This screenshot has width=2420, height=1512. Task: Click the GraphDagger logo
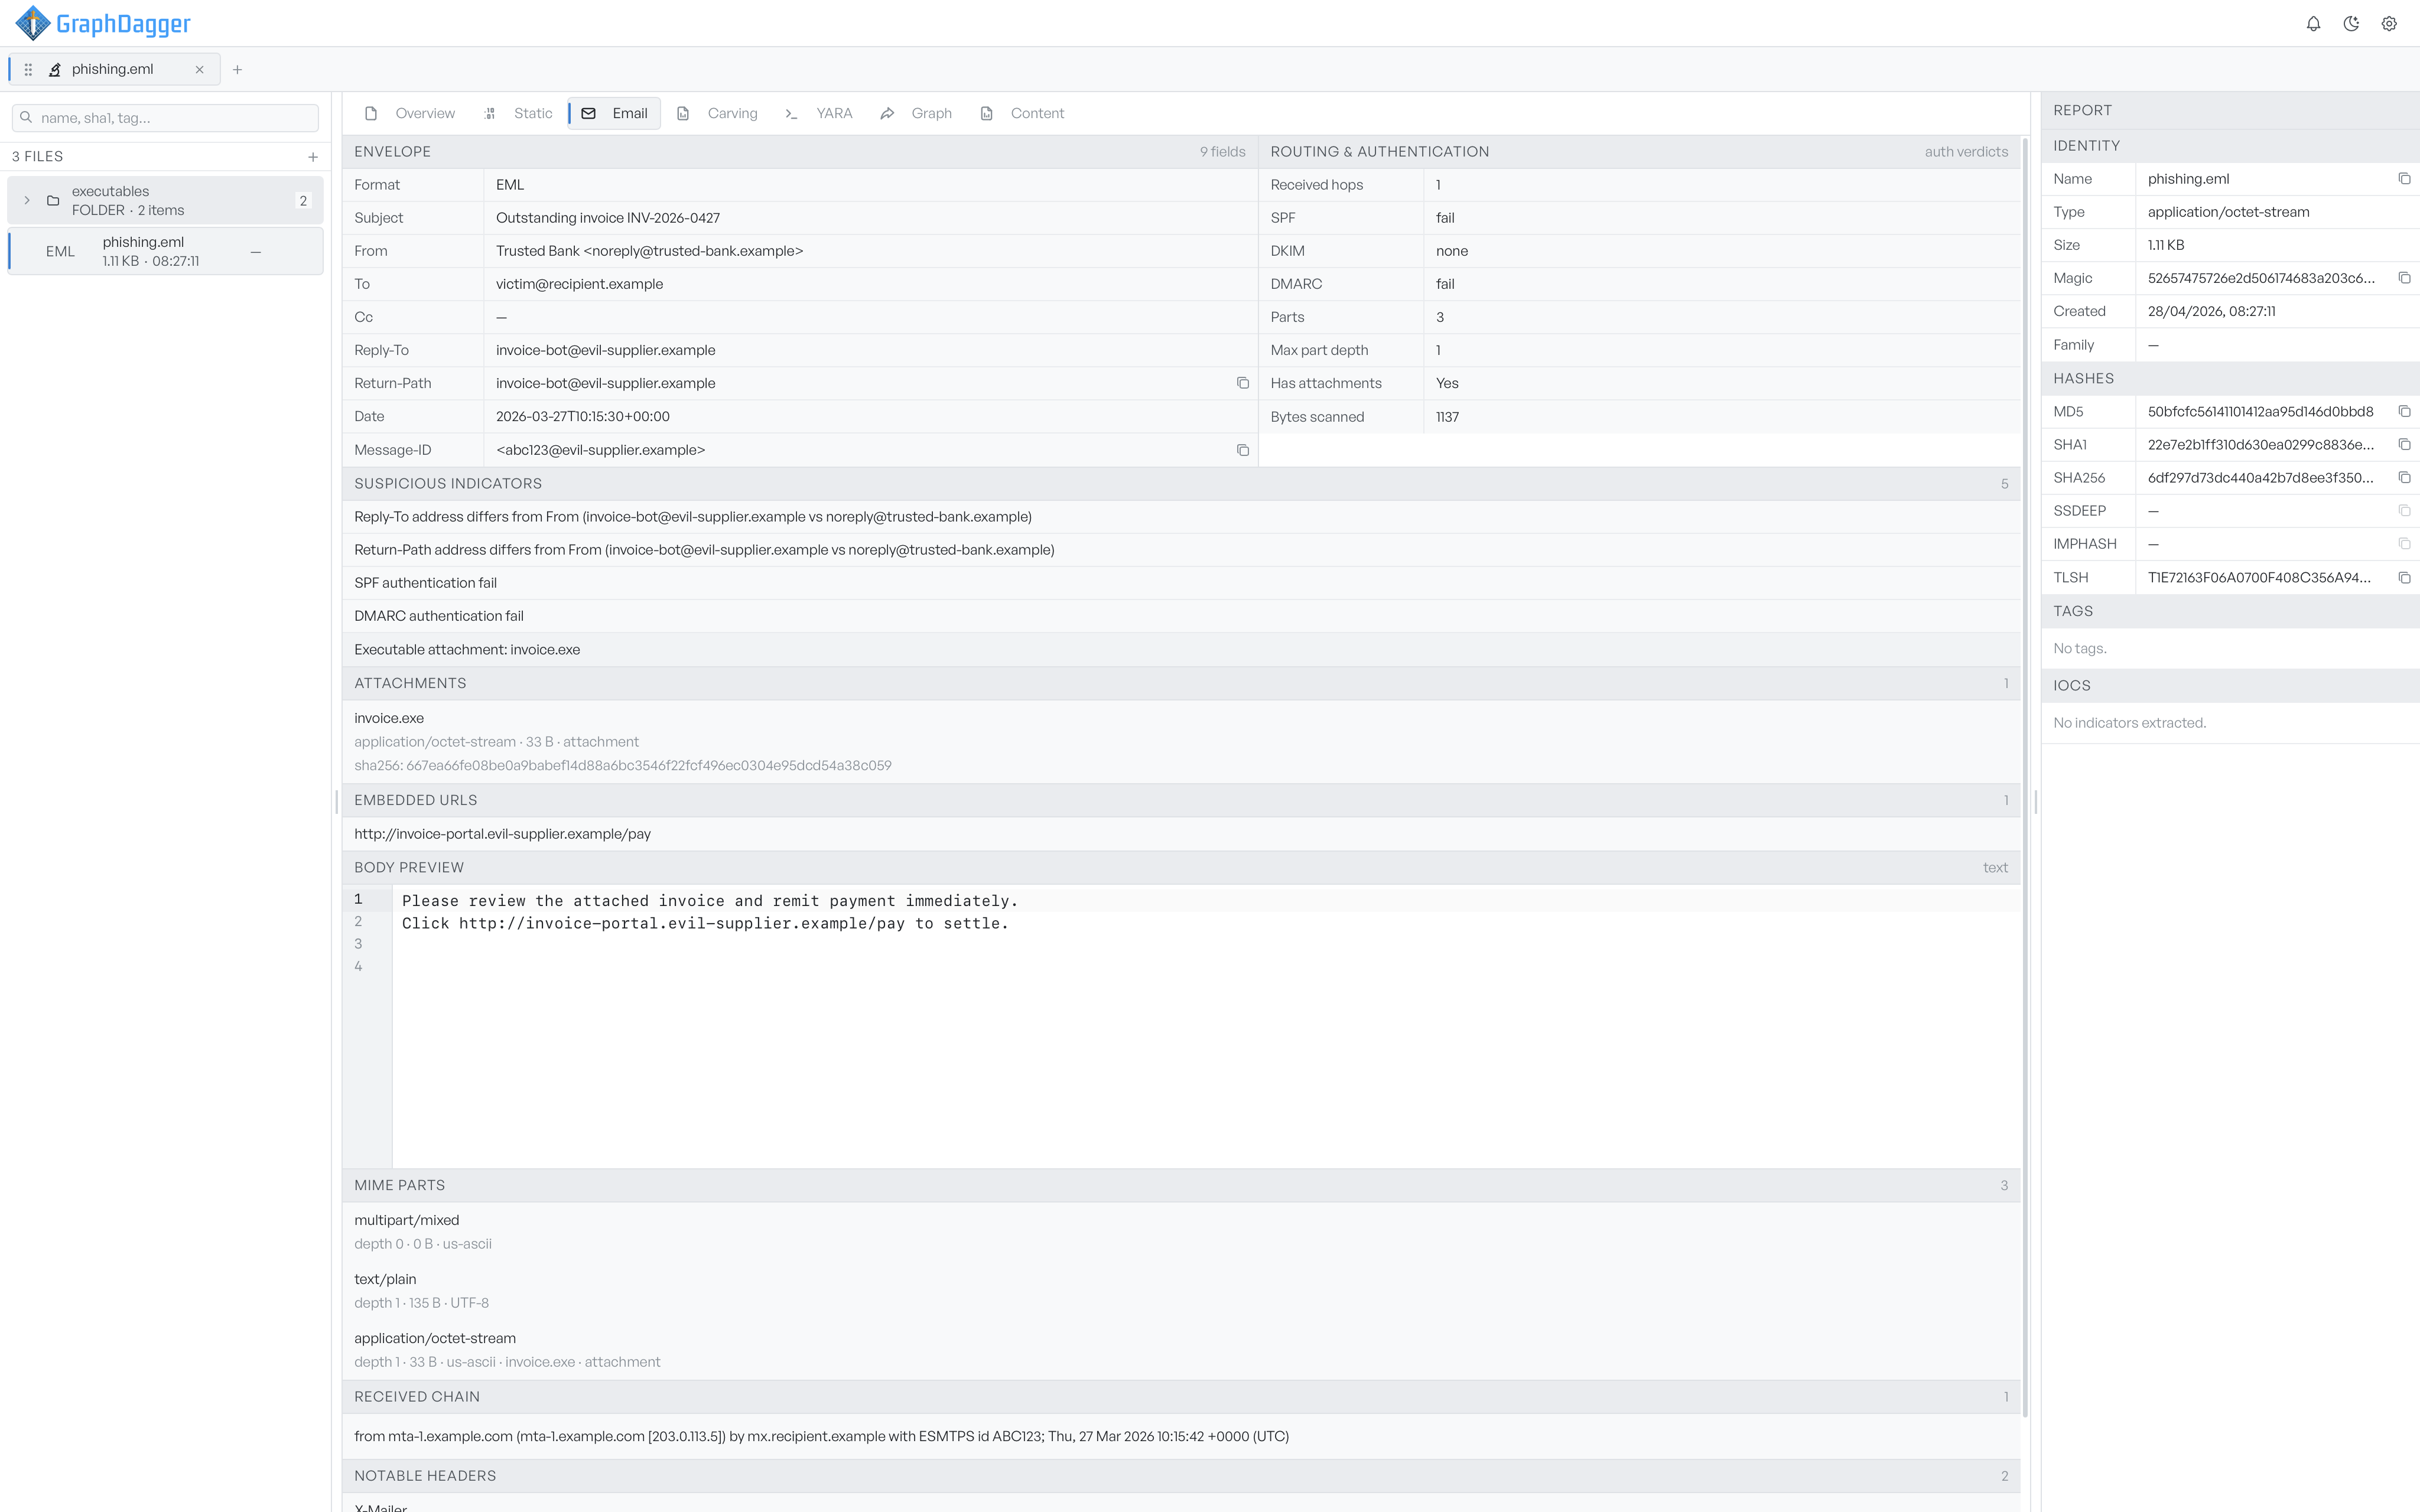click(x=103, y=23)
